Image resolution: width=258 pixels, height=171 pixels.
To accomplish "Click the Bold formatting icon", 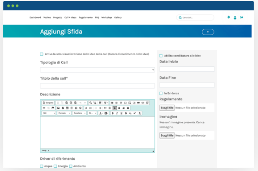I will 113,113.
